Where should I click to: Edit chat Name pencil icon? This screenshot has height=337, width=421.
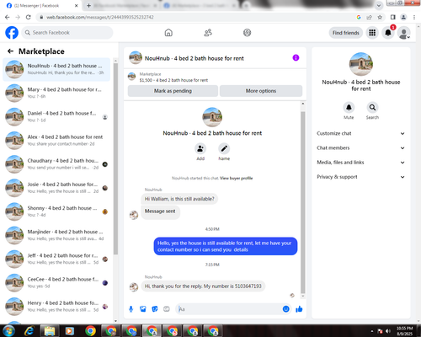(224, 148)
